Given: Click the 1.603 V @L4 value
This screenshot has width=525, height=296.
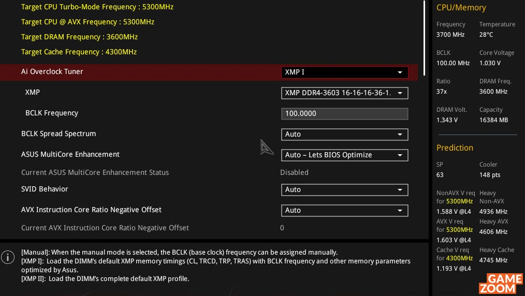Looking at the screenshot, I should [x=454, y=240].
